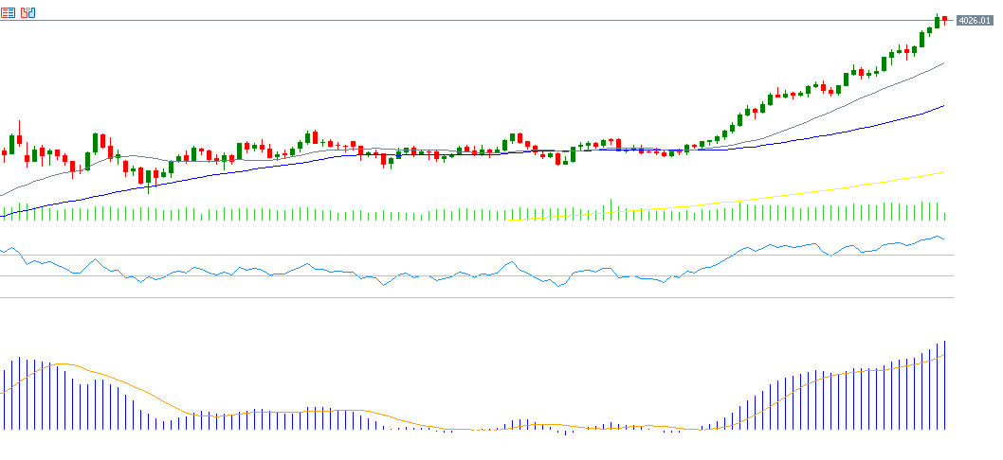Screen dimensions: 1003x460
Task: Select the last red candle at far right
Action: pyautogui.click(x=944, y=20)
